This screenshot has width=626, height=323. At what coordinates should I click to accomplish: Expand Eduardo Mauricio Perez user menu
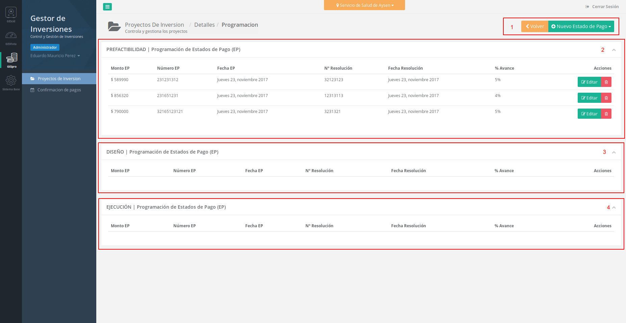click(55, 56)
